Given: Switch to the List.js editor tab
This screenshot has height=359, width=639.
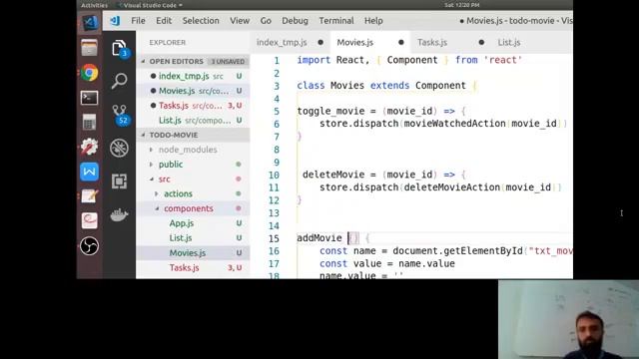Looking at the screenshot, I should 509,42.
